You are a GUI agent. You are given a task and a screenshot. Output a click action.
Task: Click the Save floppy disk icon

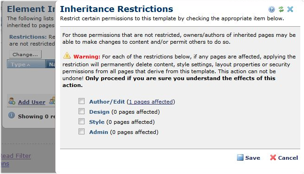(x=240, y=157)
